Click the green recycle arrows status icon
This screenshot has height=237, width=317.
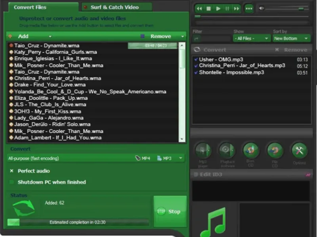coord(23,208)
